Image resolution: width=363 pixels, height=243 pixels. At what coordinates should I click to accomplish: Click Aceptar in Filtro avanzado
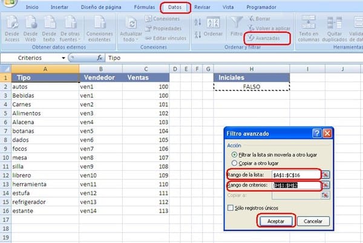point(276,221)
